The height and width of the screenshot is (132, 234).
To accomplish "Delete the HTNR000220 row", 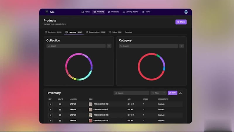I will point(60,121).
